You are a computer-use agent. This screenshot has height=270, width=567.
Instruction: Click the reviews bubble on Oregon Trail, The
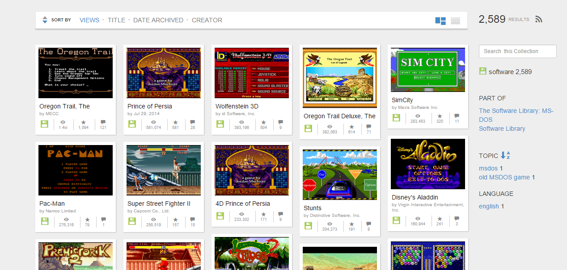pyautogui.click(x=103, y=122)
